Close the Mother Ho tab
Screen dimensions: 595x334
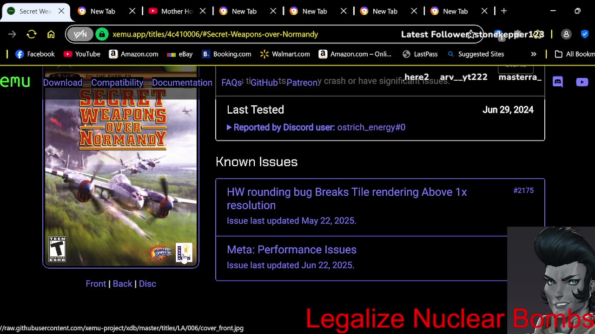click(203, 11)
